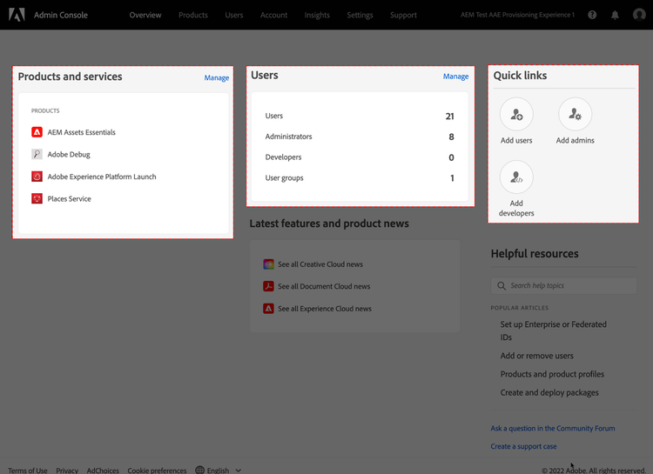This screenshot has width=653, height=474.
Task: Click the Add admins icon
Action: coord(576,114)
